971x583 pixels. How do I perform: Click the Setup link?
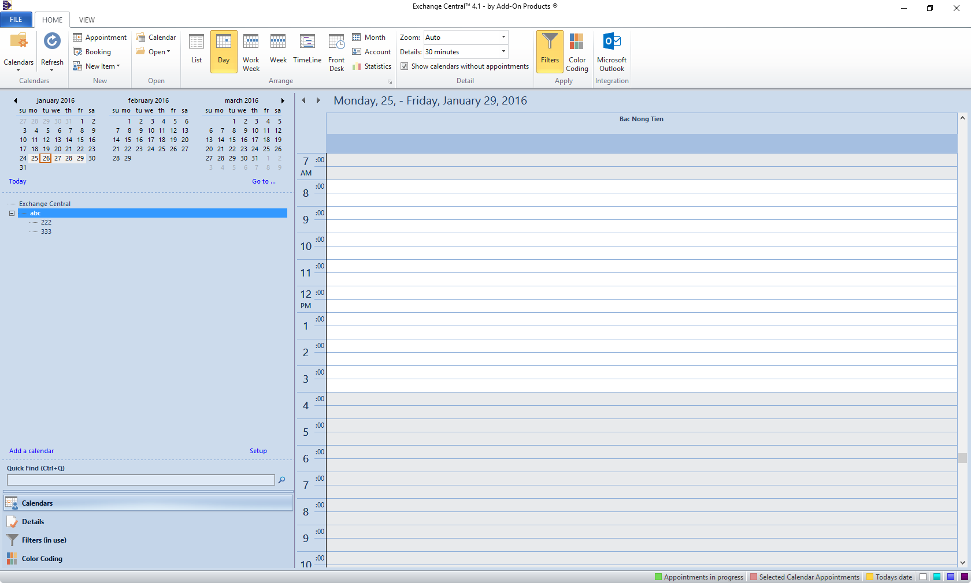tap(258, 451)
